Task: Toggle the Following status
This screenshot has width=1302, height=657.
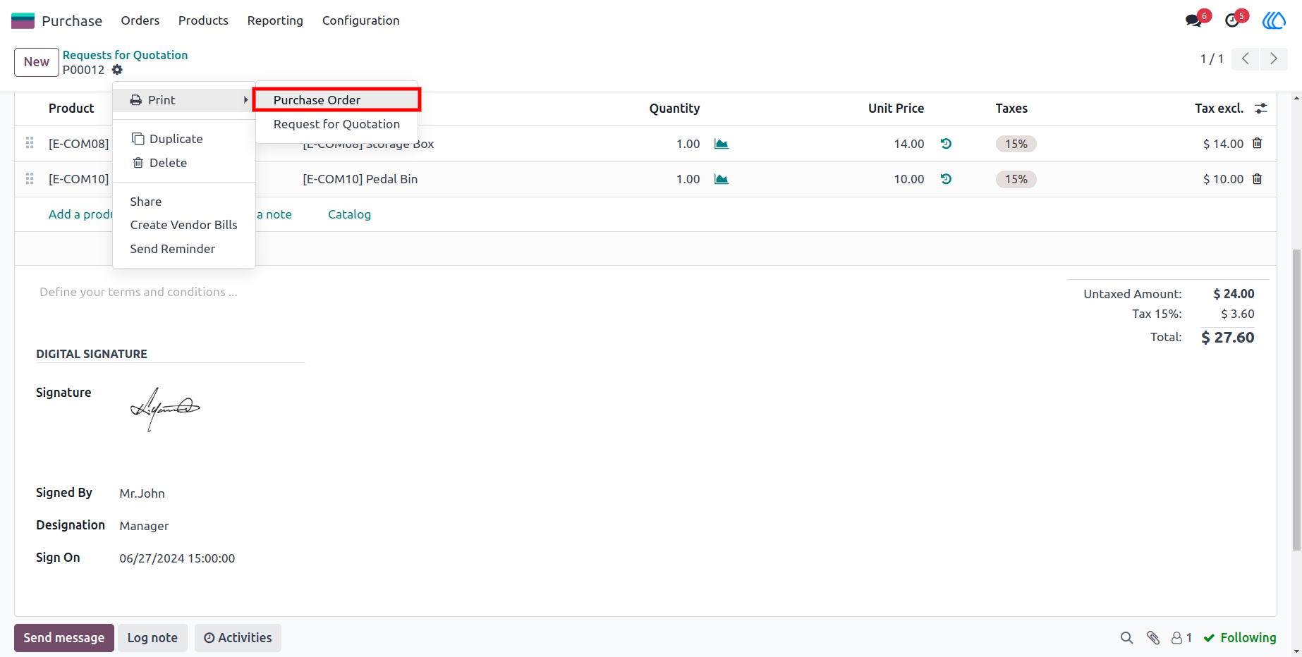Action: pyautogui.click(x=1240, y=638)
